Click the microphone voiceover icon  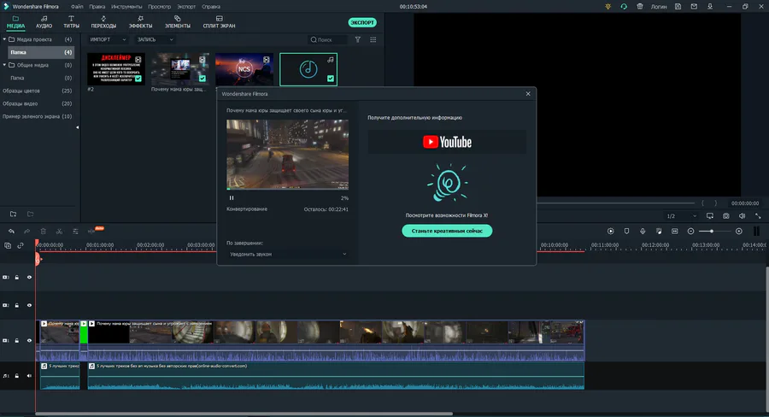(643, 231)
